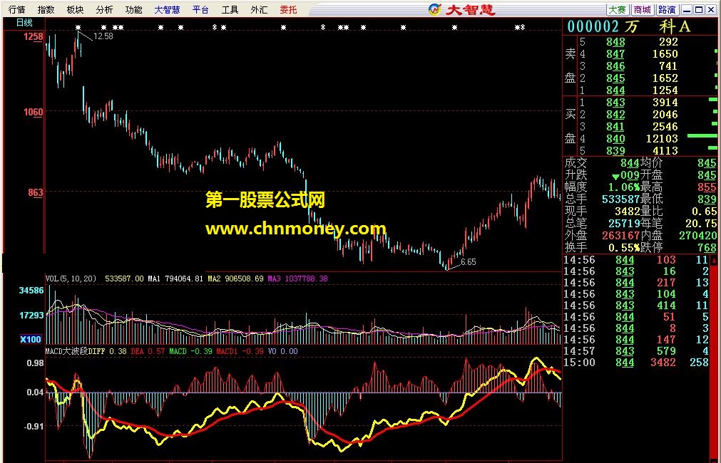Click the stock code 000002
This screenshot has height=463, width=721.
click(593, 26)
